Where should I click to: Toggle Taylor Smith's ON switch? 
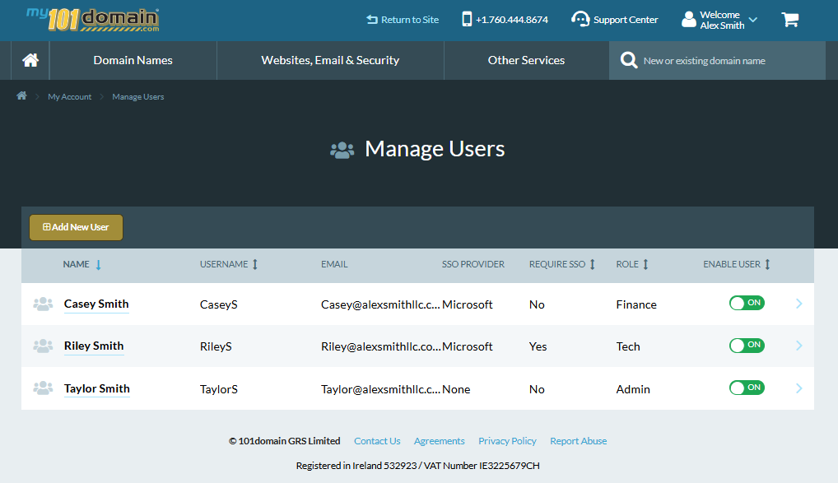tap(746, 387)
